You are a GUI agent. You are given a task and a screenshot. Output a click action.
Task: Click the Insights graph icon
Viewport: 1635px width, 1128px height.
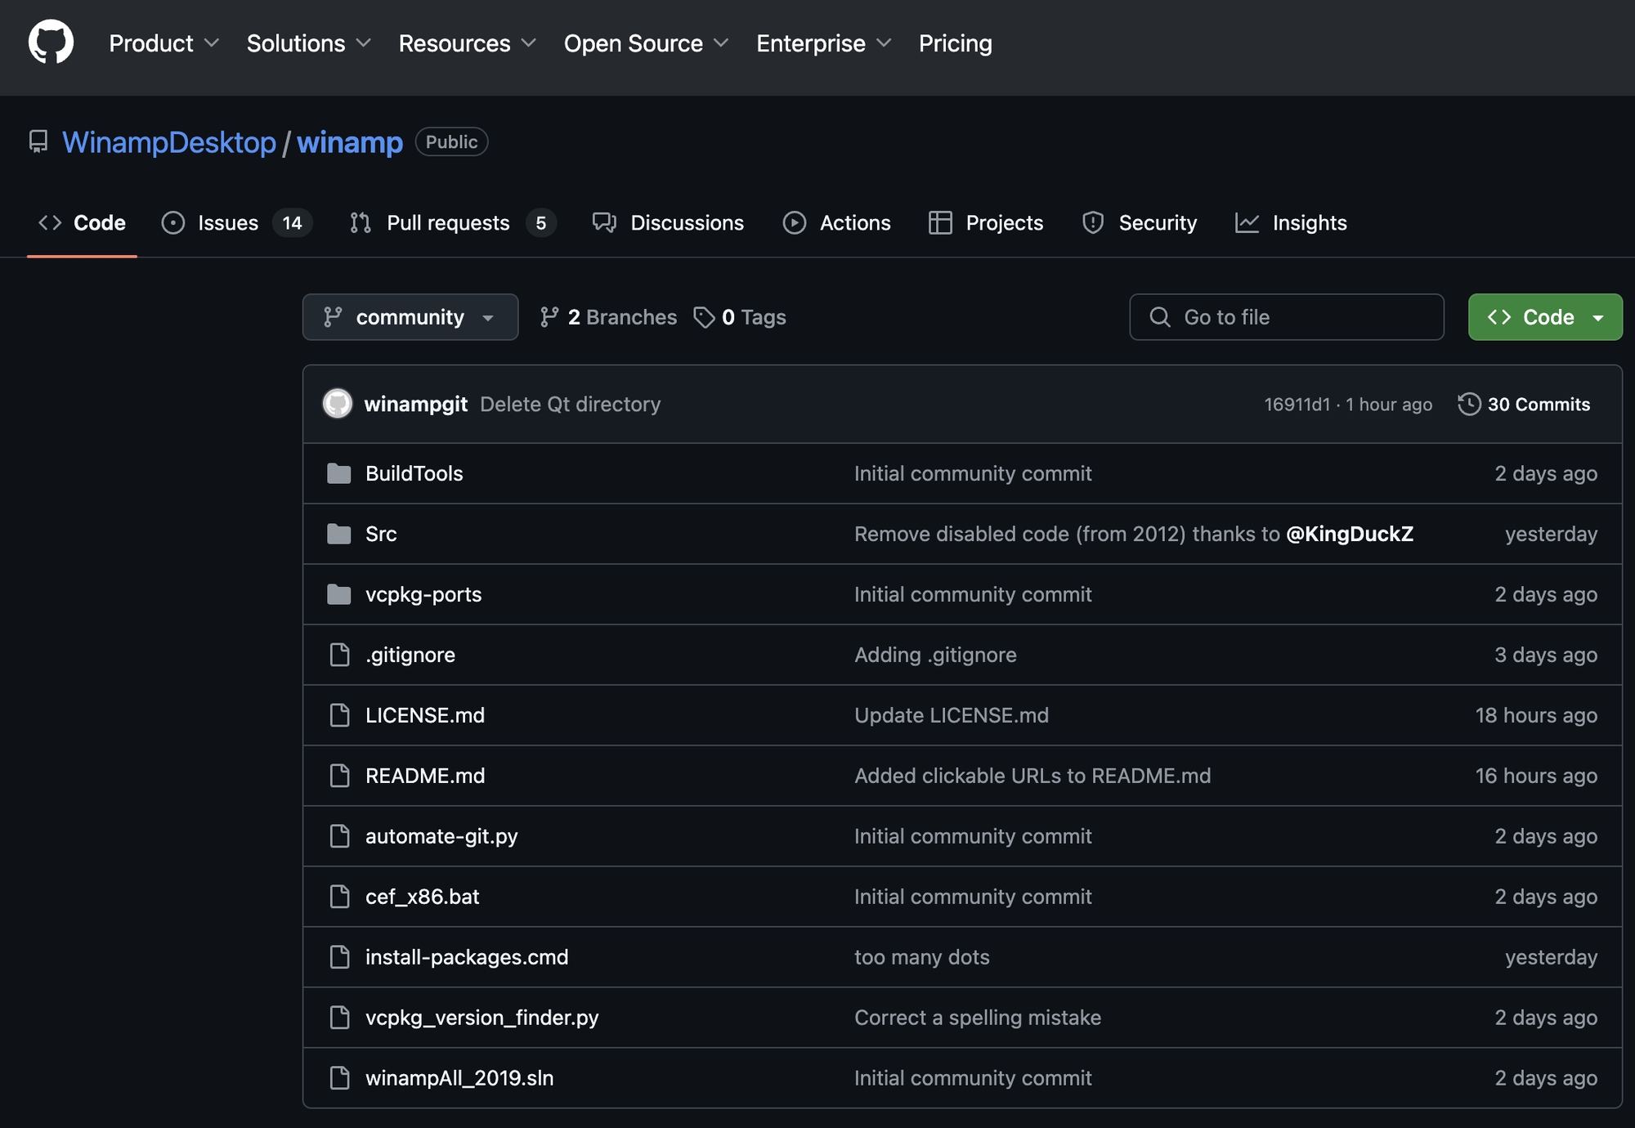pyautogui.click(x=1246, y=222)
